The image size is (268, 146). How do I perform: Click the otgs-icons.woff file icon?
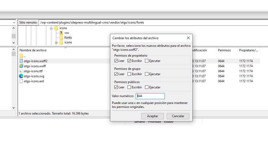point(21,66)
